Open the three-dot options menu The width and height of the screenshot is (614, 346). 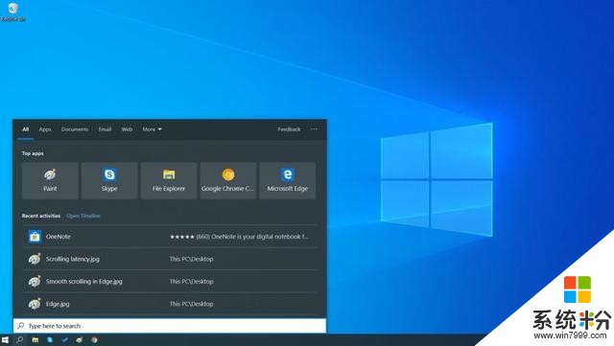pyautogui.click(x=314, y=129)
